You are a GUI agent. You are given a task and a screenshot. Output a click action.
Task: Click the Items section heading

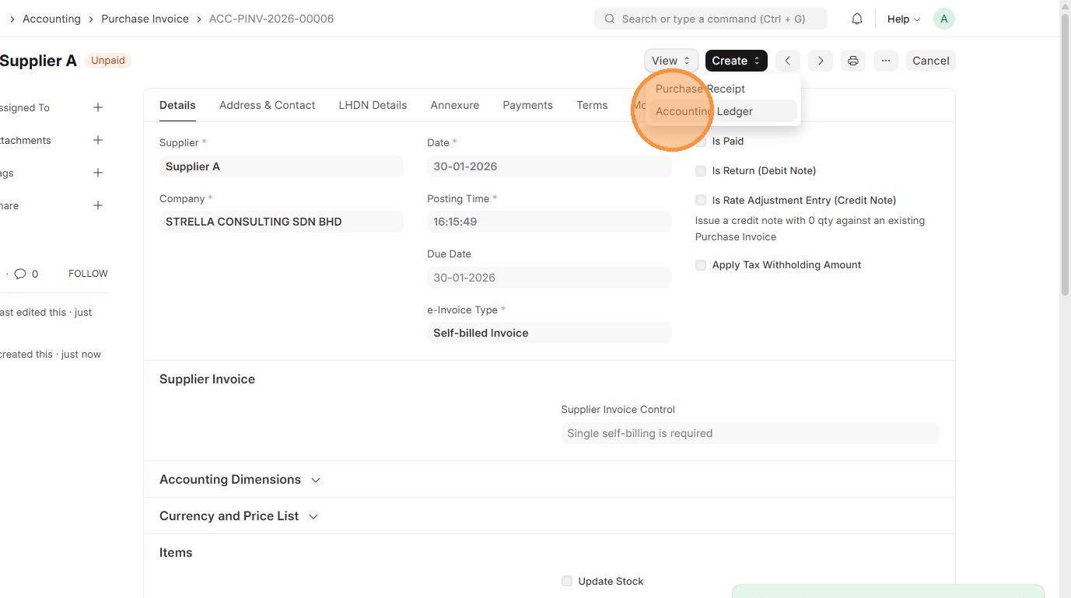pos(176,553)
